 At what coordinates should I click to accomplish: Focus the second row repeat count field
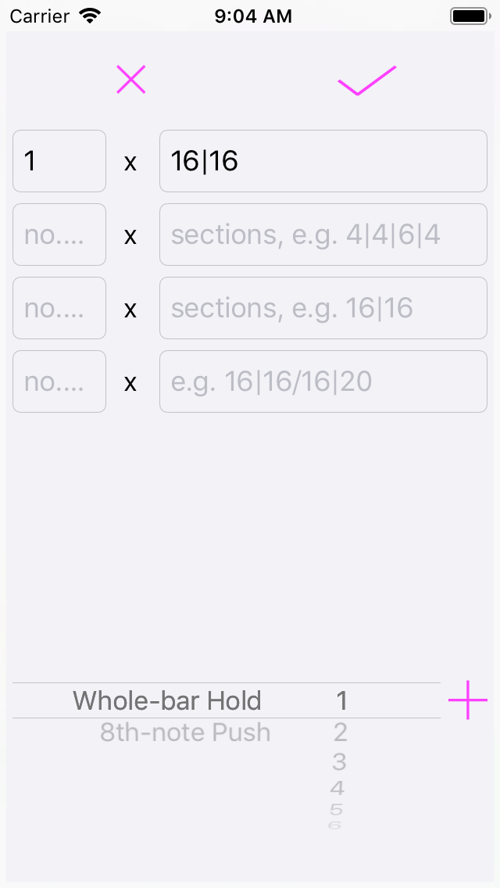point(59,235)
